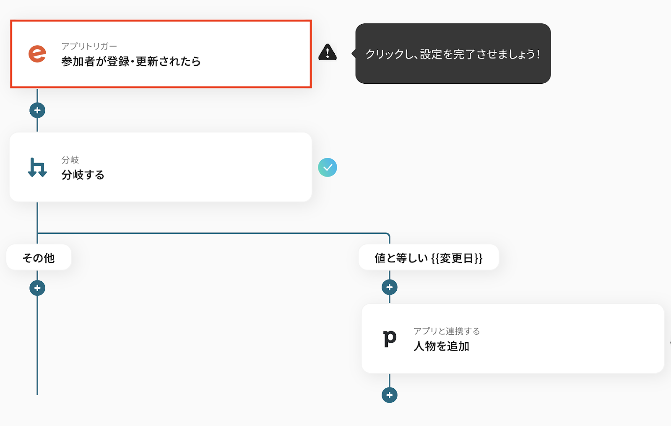Click the アプリと連携する label text
Image resolution: width=671 pixels, height=426 pixels.
[447, 331]
